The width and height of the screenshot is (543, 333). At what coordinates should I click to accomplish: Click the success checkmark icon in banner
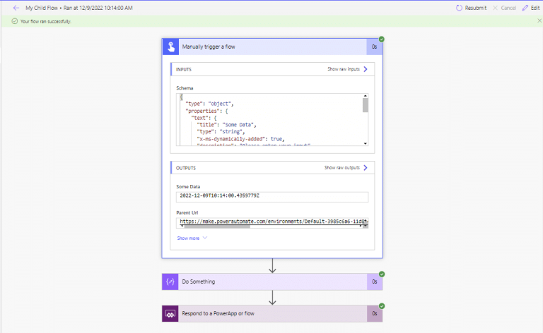coord(15,21)
